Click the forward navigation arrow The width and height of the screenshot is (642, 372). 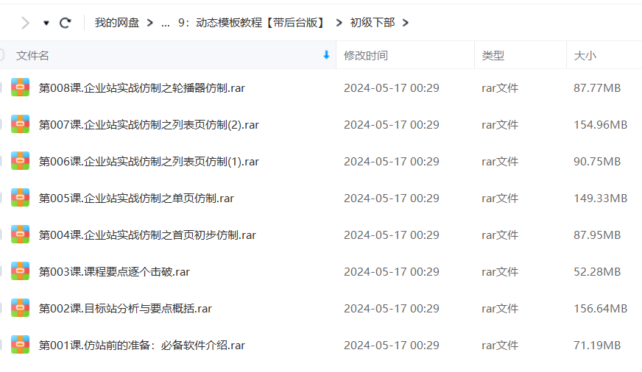tap(26, 23)
